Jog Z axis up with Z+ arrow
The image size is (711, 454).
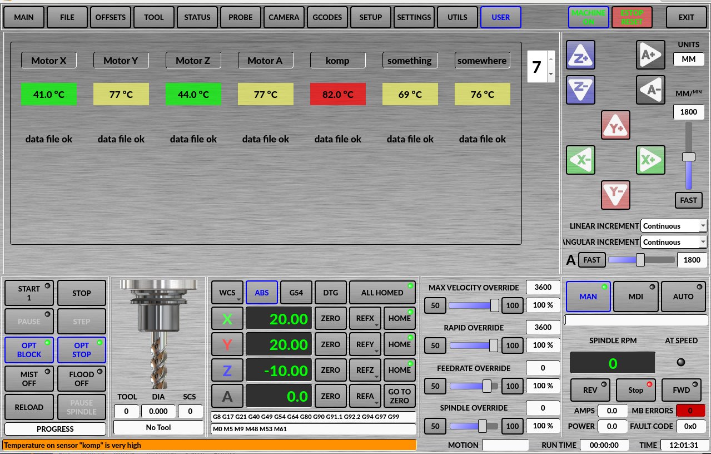click(580, 55)
